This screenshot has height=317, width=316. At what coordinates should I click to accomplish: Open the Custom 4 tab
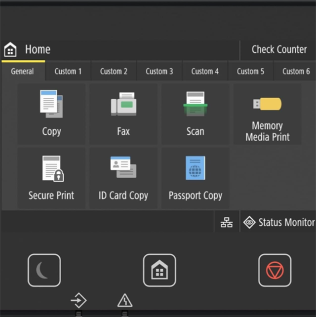click(205, 71)
